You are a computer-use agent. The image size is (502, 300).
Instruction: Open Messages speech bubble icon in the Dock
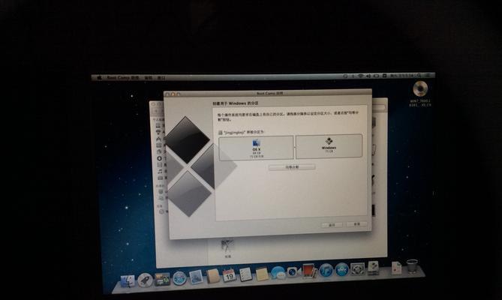[x=278, y=272]
